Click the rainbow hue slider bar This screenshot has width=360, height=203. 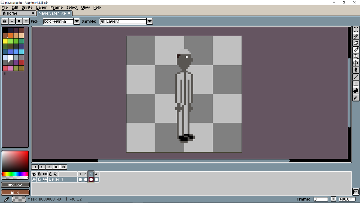15,174
